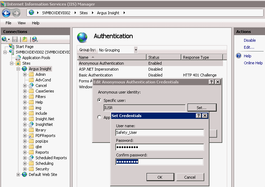Image resolution: width=265 pixels, height=187 pixels.
Task: Click the Disable action link
Action: tap(250, 40)
